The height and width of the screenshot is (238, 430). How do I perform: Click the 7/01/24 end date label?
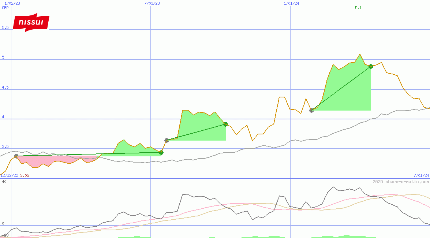pyautogui.click(x=421, y=175)
